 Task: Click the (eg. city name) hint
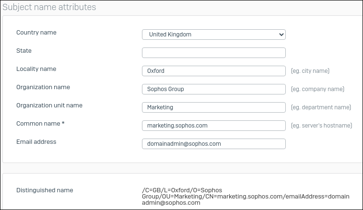point(310,71)
